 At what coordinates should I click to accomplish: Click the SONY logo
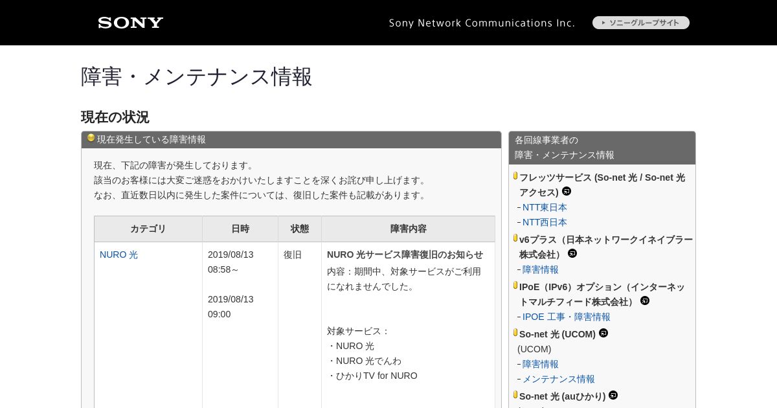[x=131, y=23]
